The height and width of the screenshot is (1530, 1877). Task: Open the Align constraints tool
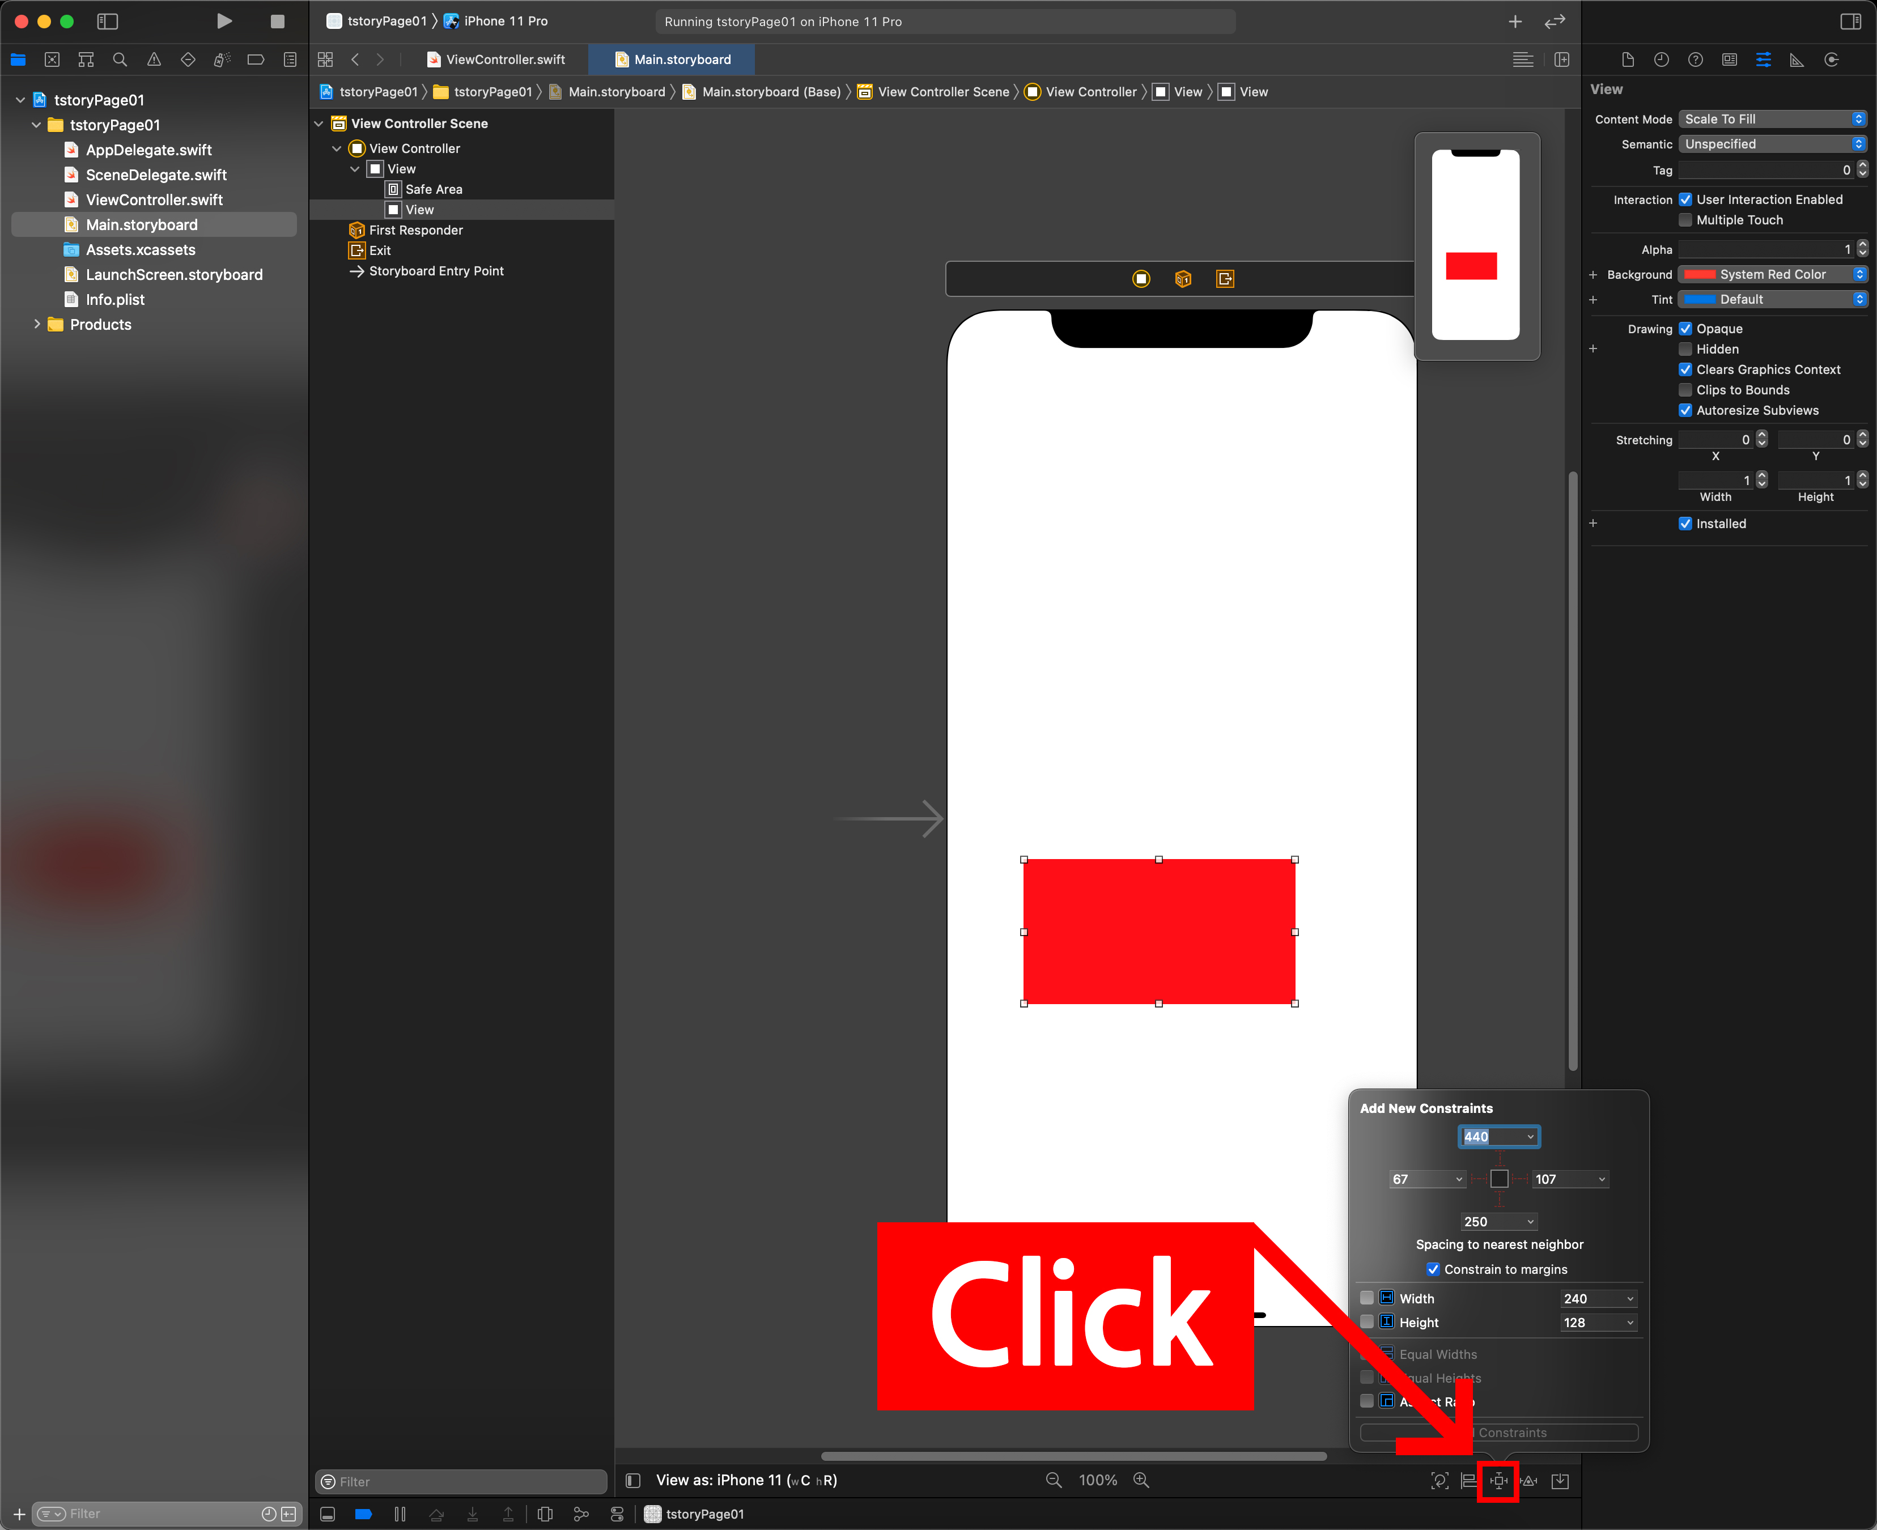[x=1468, y=1481]
